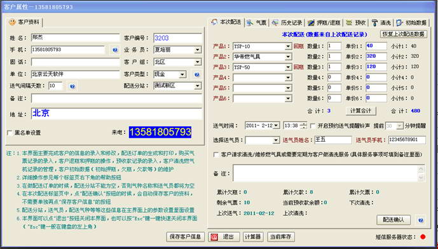Viewport: 438px width, 249px height.
Task: Open the 历史记录 tab
Action: (x=287, y=23)
